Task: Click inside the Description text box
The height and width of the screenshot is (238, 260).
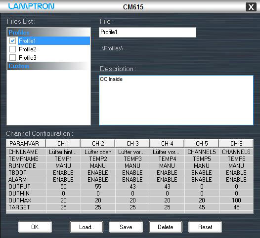Action: pyautogui.click(x=176, y=100)
